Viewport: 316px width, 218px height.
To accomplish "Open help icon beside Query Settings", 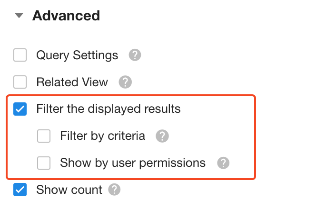I will coord(135,55).
